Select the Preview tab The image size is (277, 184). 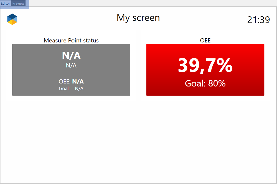tap(18, 3)
